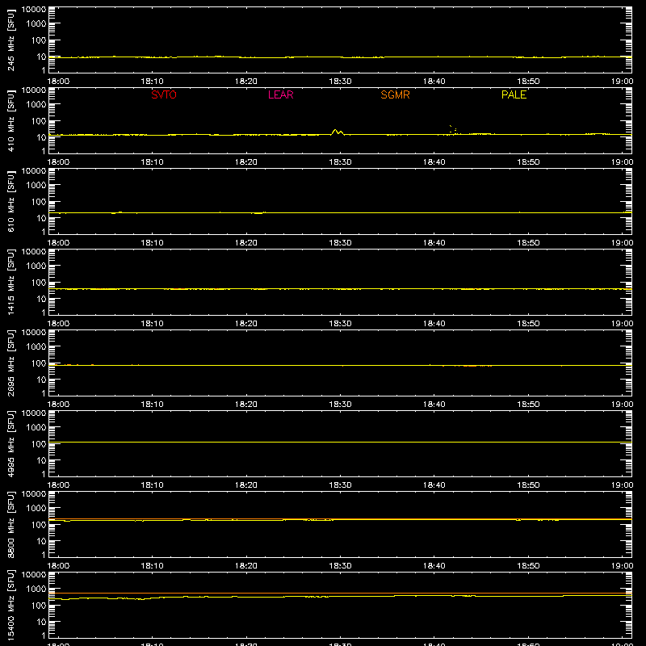Screen dimensions: 646x646
Task: Click the 410 MHz [SFU] axis title
Action: (10, 120)
